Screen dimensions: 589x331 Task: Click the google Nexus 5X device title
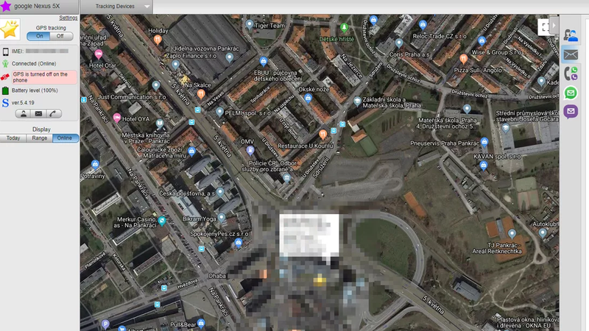(37, 6)
